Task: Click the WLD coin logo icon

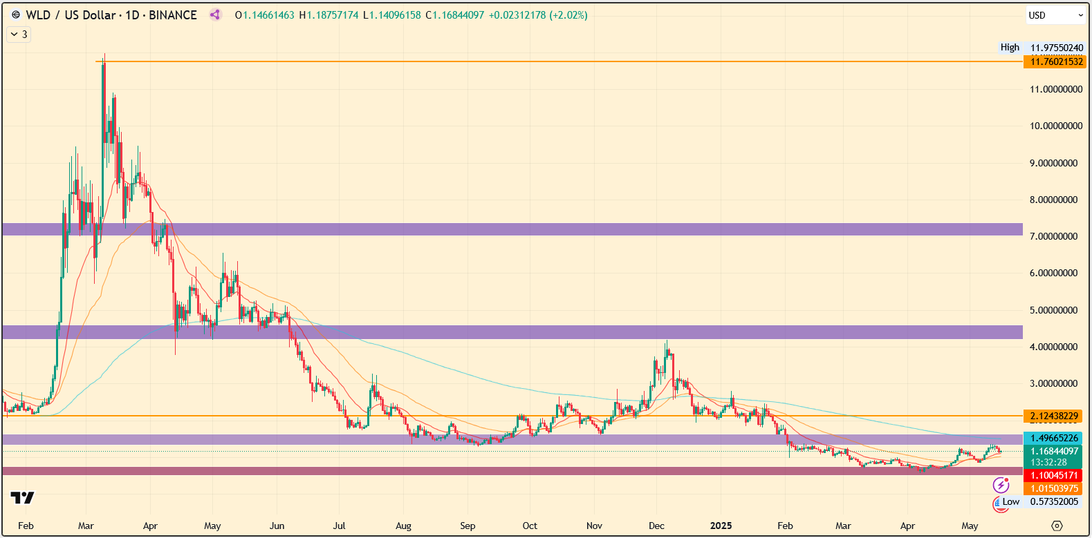Action: [x=16, y=15]
